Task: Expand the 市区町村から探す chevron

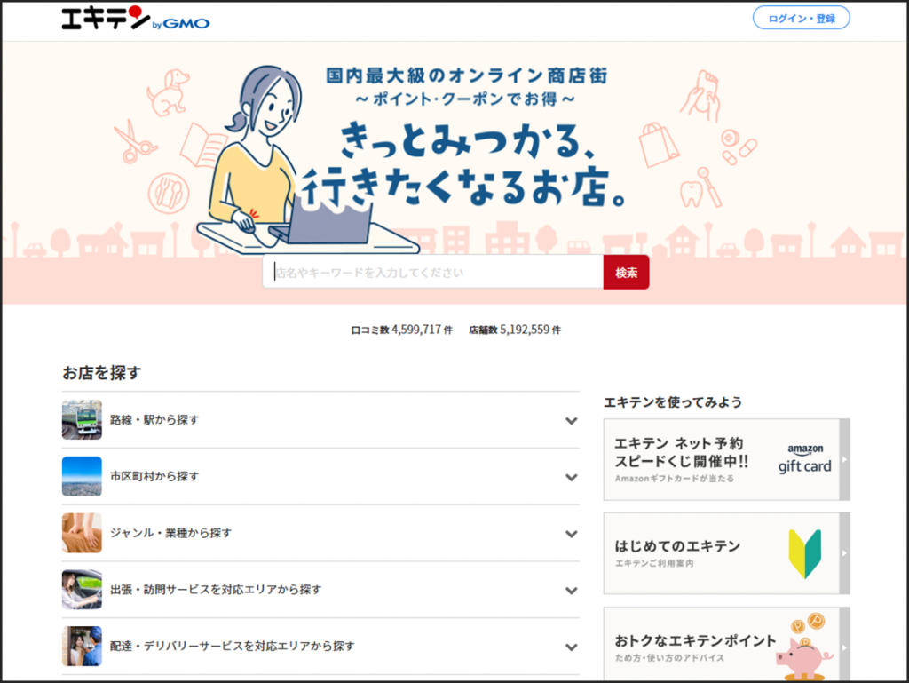Action: (571, 477)
